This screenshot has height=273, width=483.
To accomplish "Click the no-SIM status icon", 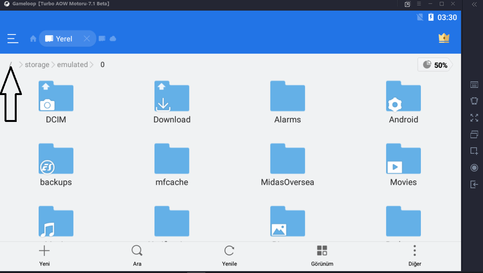I will tap(420, 17).
